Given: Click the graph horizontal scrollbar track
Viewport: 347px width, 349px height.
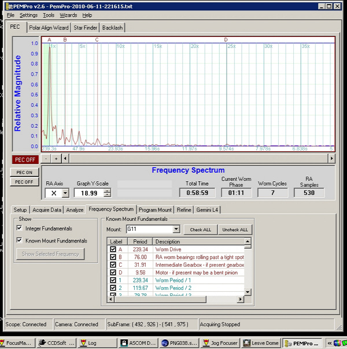Looking at the screenshot, I should pos(198,159).
